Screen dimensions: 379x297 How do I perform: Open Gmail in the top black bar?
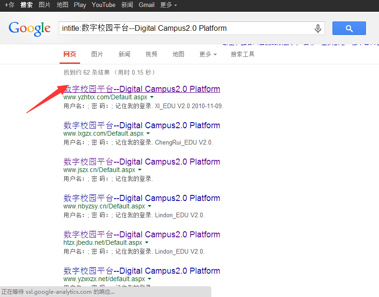coord(147,5)
